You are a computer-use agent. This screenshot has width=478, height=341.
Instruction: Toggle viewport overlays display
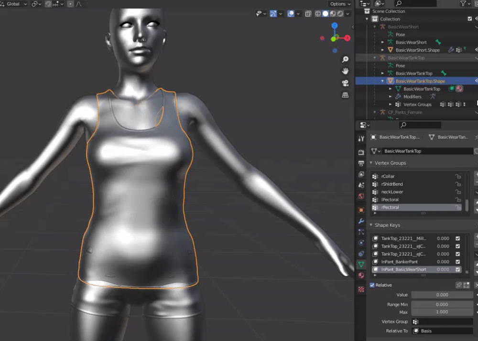(291, 13)
